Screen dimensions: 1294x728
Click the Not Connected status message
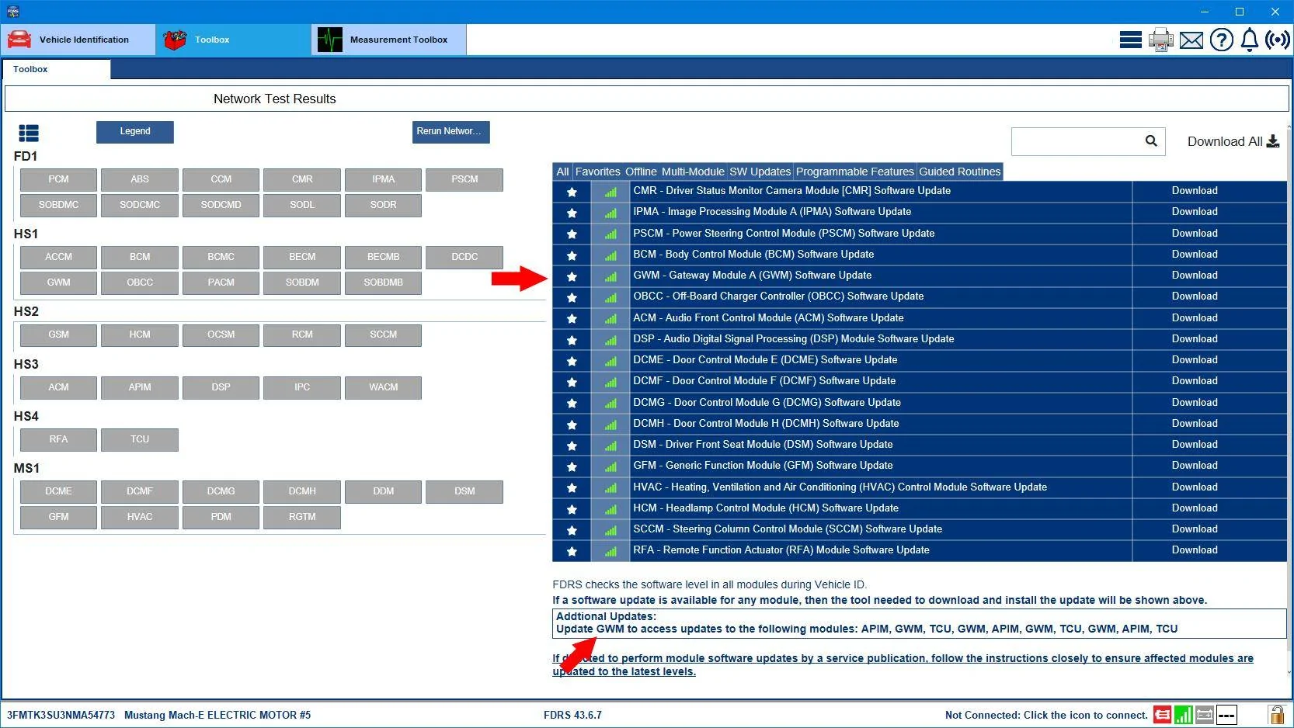click(x=1046, y=716)
